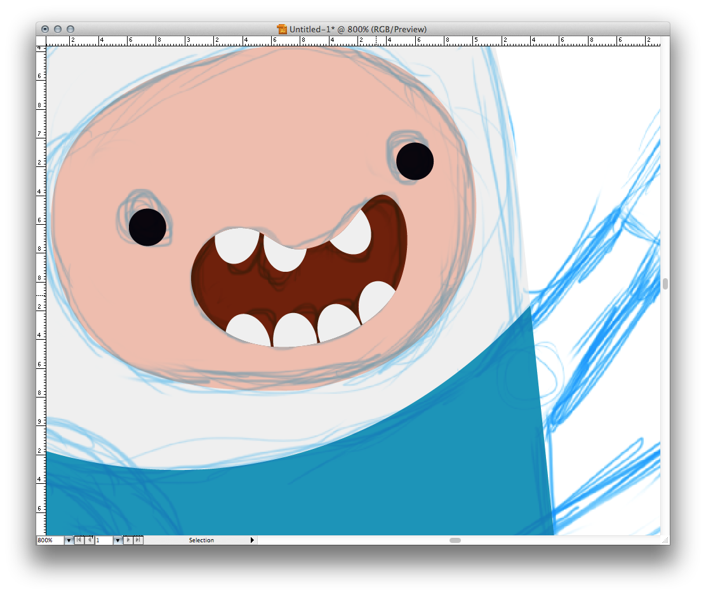Click the Selection status bar label
Image resolution: width=706 pixels, height=595 pixels.
(x=201, y=540)
